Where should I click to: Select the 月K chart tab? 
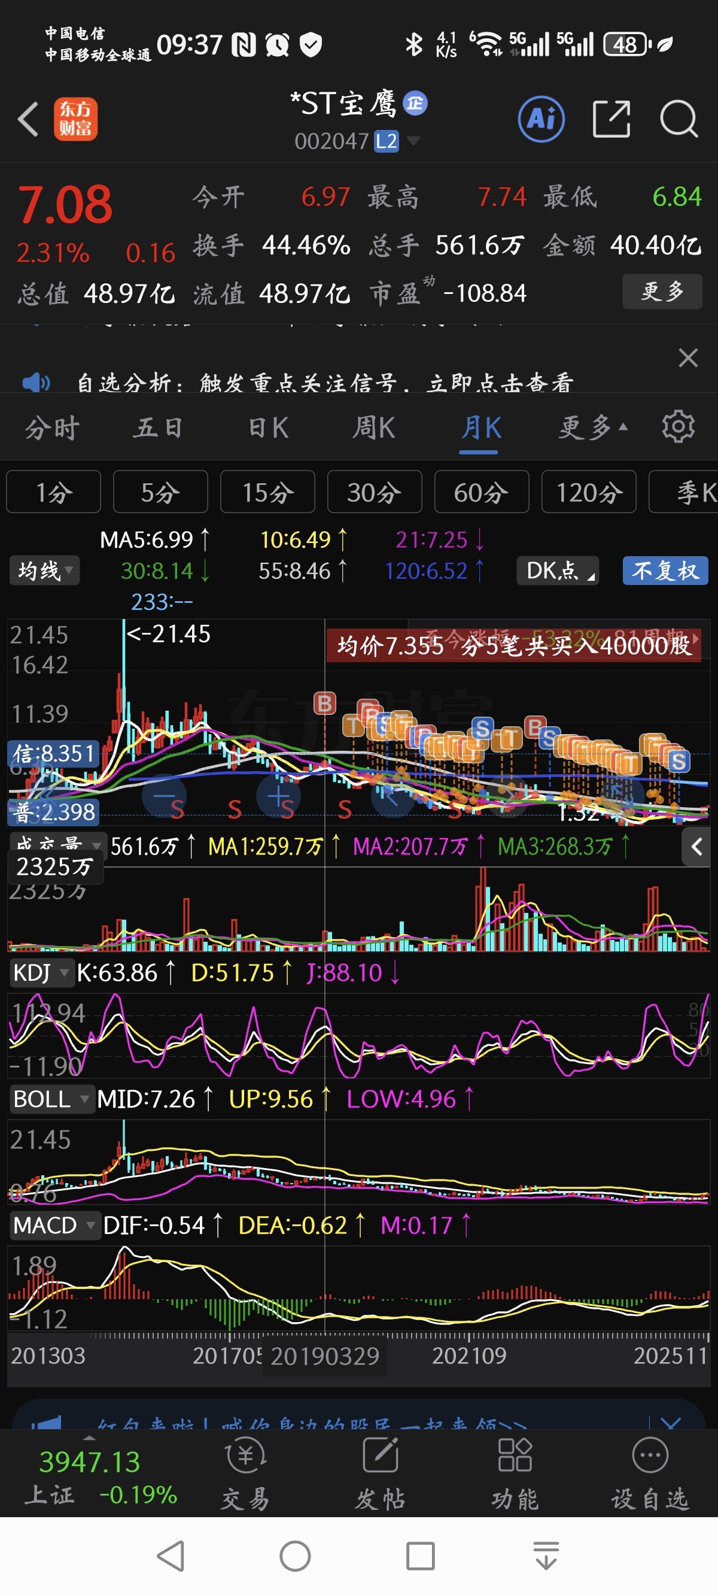[x=481, y=428]
